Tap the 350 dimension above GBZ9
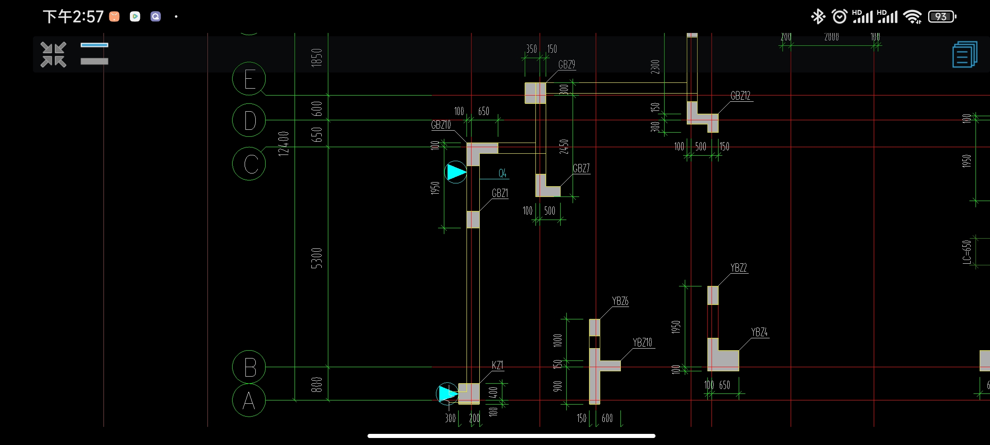Image resolution: width=990 pixels, height=445 pixels. 531,49
